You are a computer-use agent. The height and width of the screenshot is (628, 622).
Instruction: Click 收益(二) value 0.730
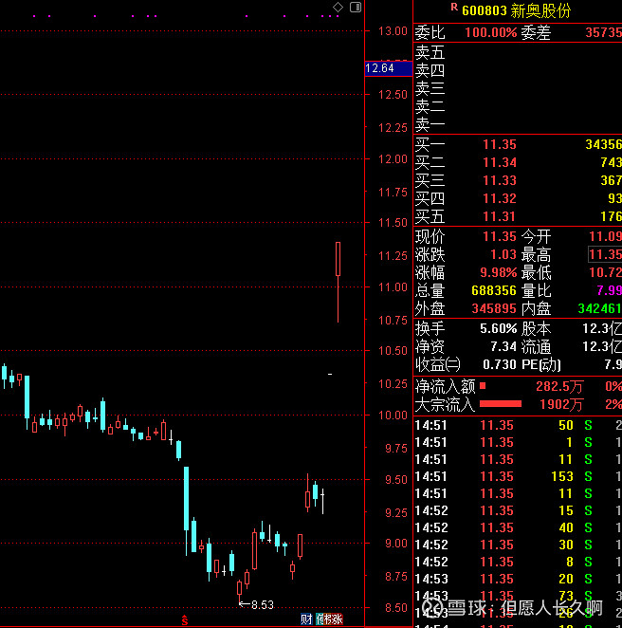[x=500, y=364]
